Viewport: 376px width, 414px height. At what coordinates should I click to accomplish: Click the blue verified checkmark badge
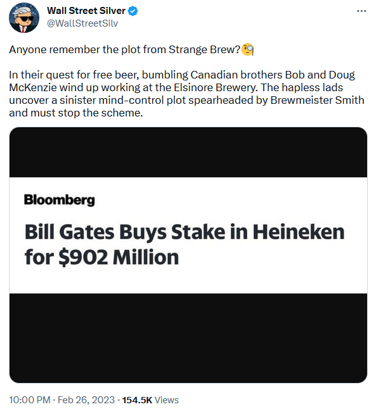point(133,11)
